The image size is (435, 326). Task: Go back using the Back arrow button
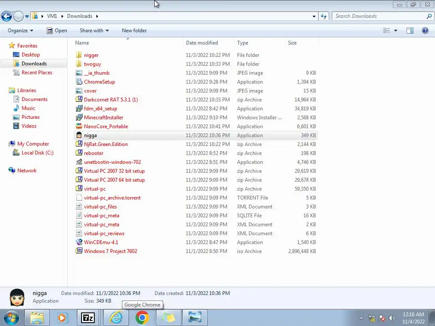(7, 17)
